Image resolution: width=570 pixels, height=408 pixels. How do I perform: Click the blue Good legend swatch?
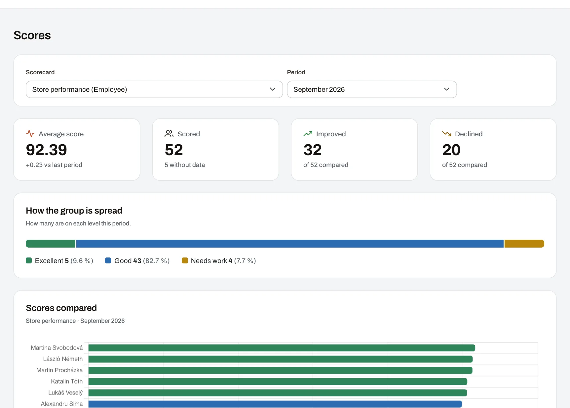pyautogui.click(x=108, y=260)
